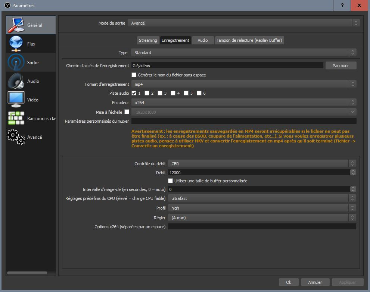Expand the Contrôle du débit CBR dropdown
The image size is (370, 292).
click(262, 163)
